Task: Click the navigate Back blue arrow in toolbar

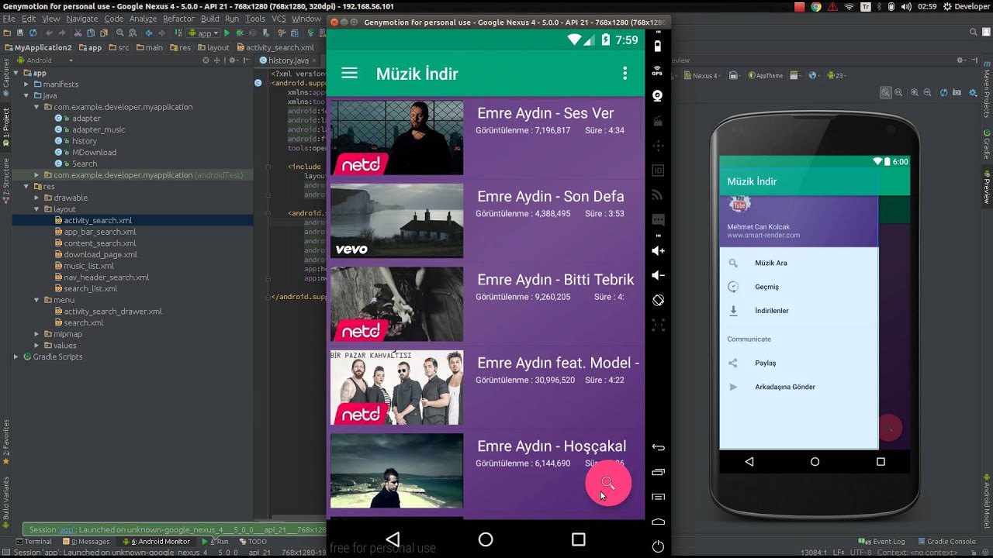Action: click(x=148, y=33)
